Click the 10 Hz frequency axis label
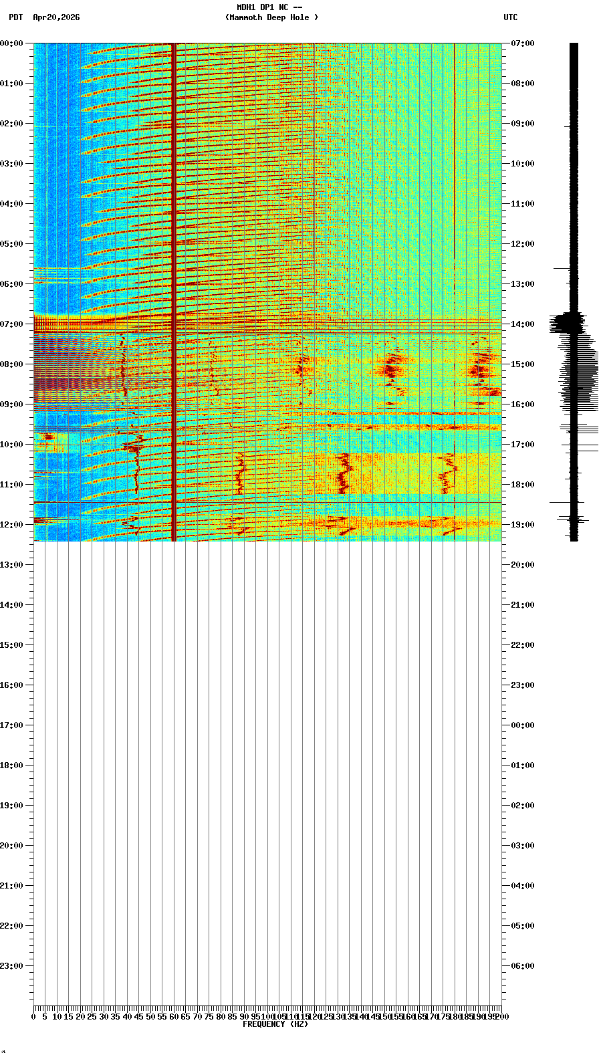The width and height of the screenshot is (603, 1059). click(x=57, y=1017)
